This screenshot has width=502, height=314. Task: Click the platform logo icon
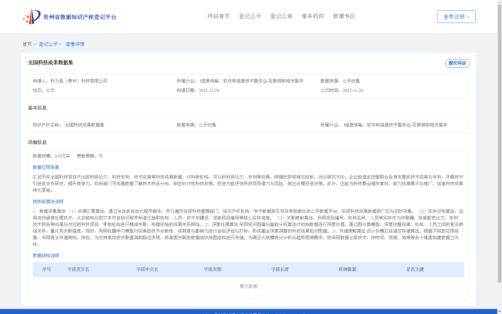[32, 17]
